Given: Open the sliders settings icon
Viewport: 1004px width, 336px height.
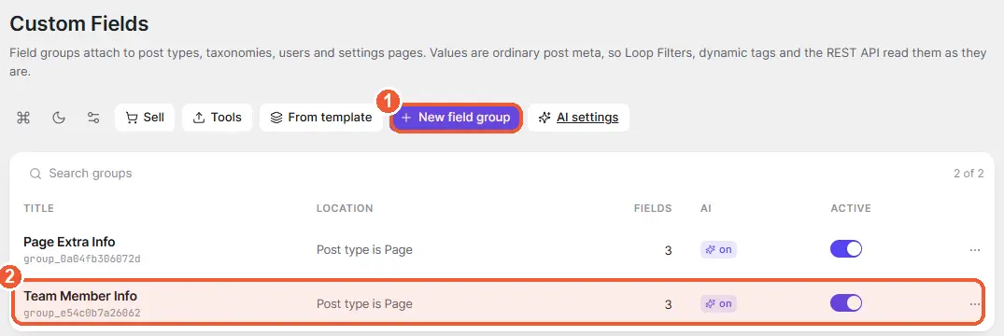Looking at the screenshot, I should 93,118.
